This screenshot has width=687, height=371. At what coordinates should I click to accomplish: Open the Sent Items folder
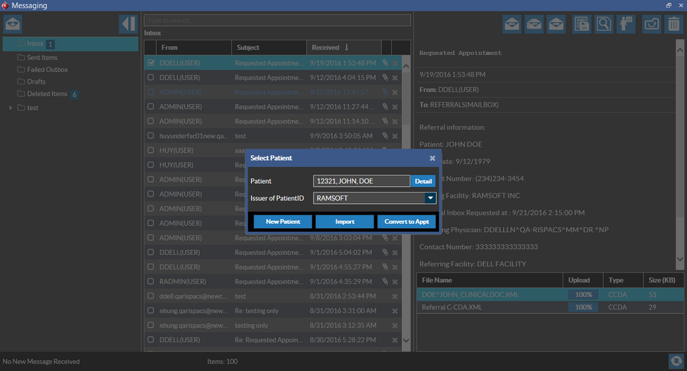point(42,58)
